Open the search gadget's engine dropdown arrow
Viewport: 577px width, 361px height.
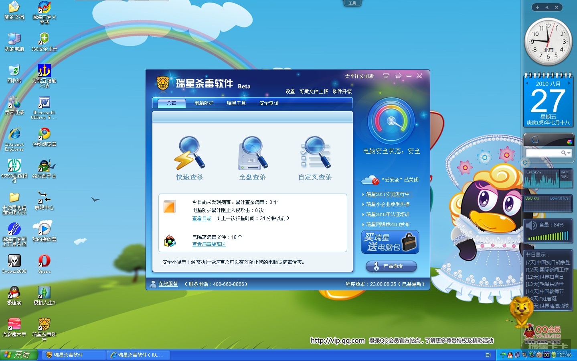click(569, 153)
